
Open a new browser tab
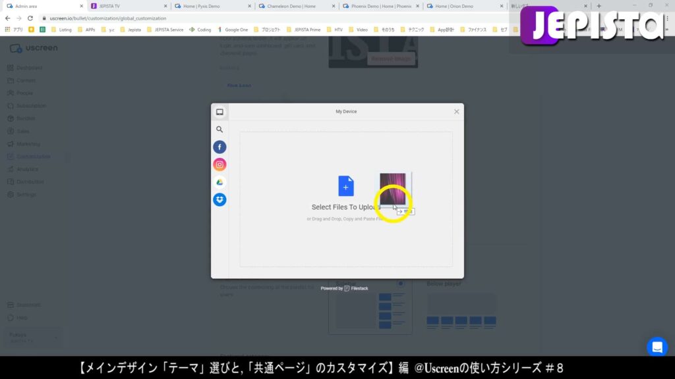pos(599,6)
